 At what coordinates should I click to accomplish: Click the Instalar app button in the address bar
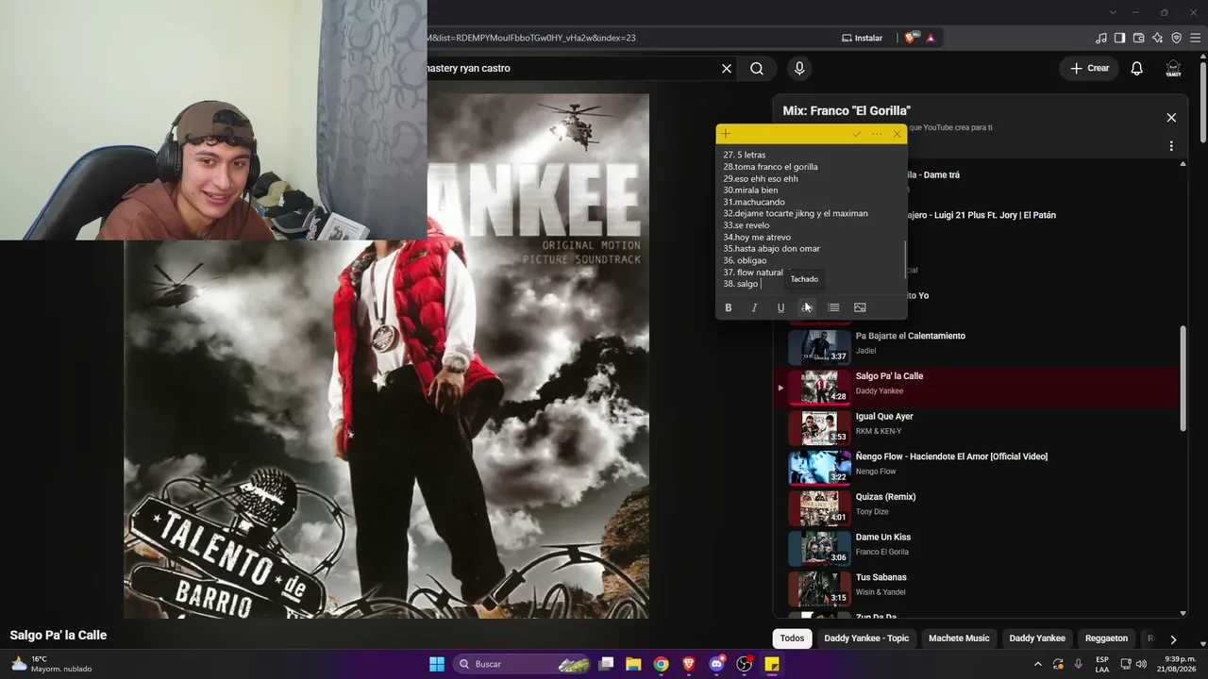(x=863, y=38)
